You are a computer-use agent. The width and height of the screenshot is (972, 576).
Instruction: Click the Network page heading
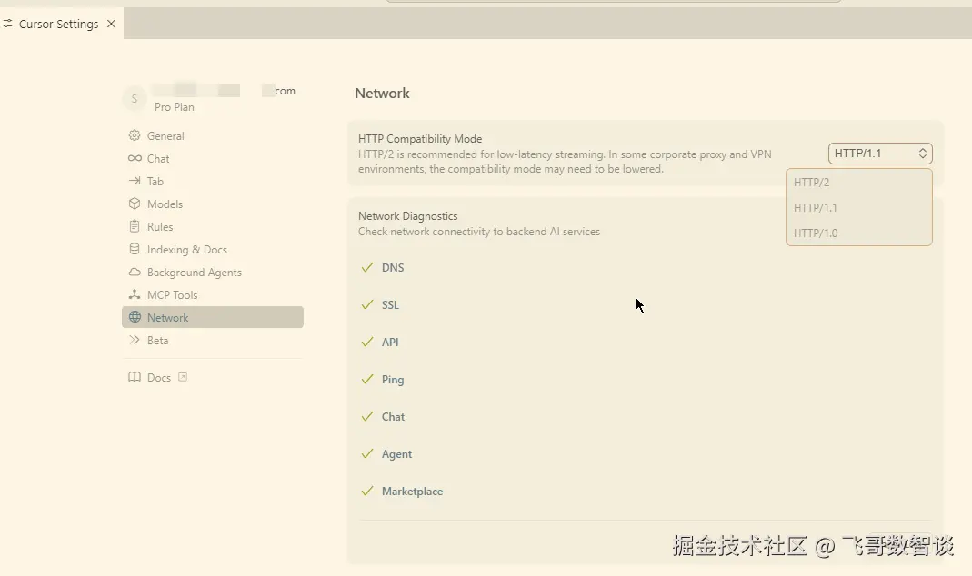pyautogui.click(x=382, y=94)
